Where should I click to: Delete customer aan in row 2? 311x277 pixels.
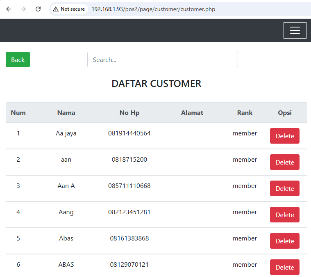[284, 162]
